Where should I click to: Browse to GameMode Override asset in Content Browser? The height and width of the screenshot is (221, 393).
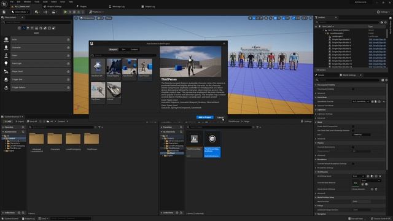(x=376, y=101)
